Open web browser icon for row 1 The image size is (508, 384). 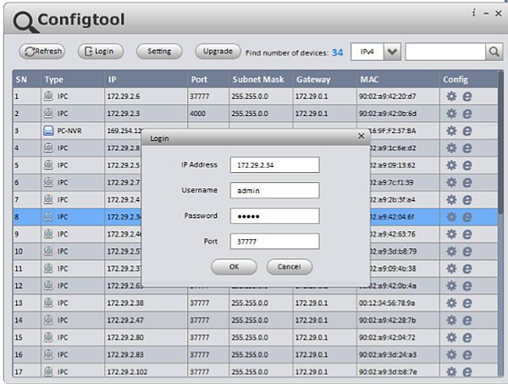click(x=467, y=97)
